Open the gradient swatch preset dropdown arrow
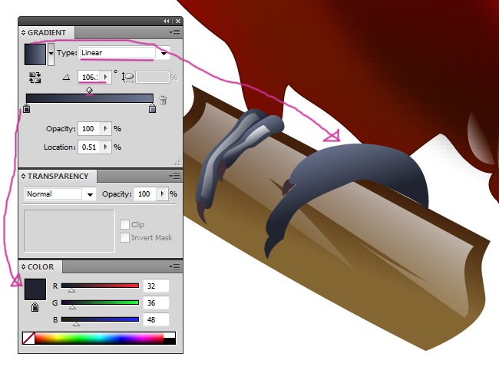This screenshot has height=367, width=499. pyautogui.click(x=51, y=54)
